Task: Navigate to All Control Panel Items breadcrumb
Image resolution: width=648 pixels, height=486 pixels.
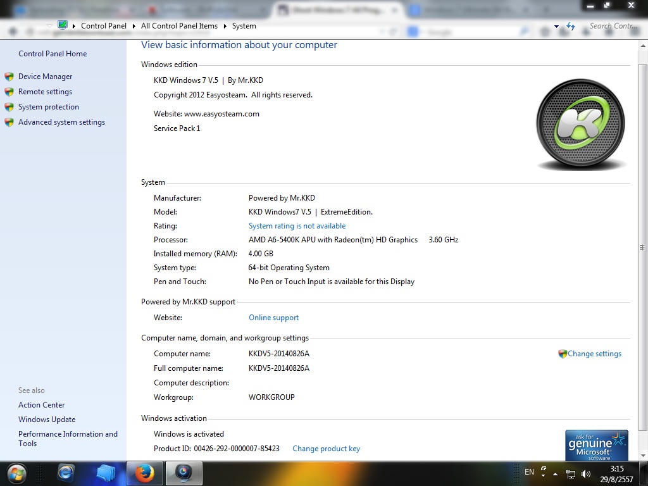Action: point(179,26)
